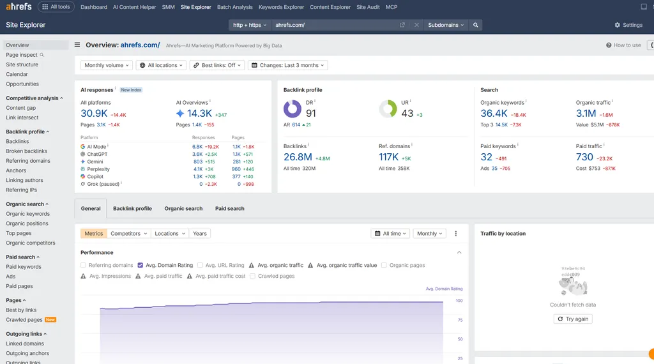654x364 pixels.
Task: Open Site Audit in top menu
Action: click(x=368, y=7)
